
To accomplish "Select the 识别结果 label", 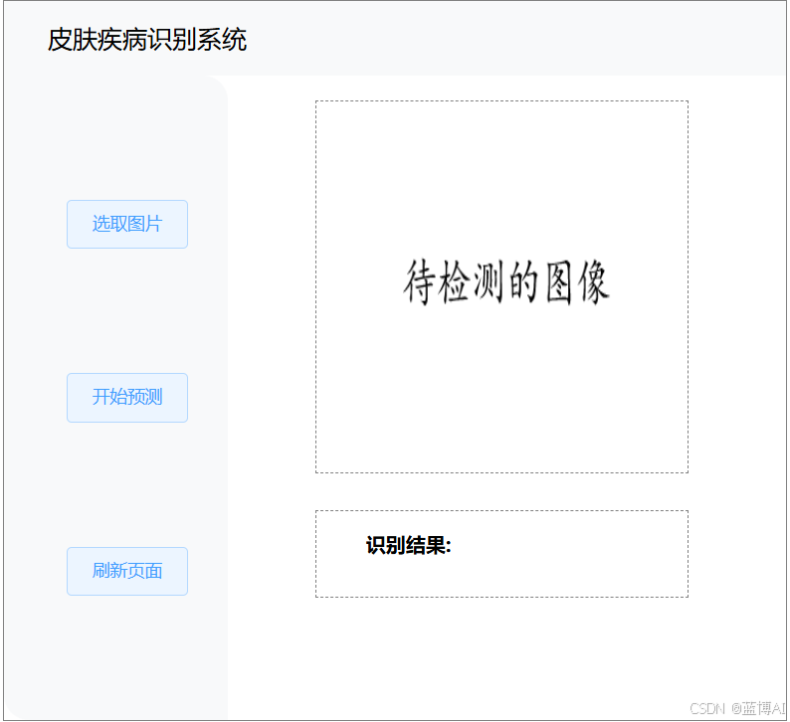I will [x=408, y=546].
